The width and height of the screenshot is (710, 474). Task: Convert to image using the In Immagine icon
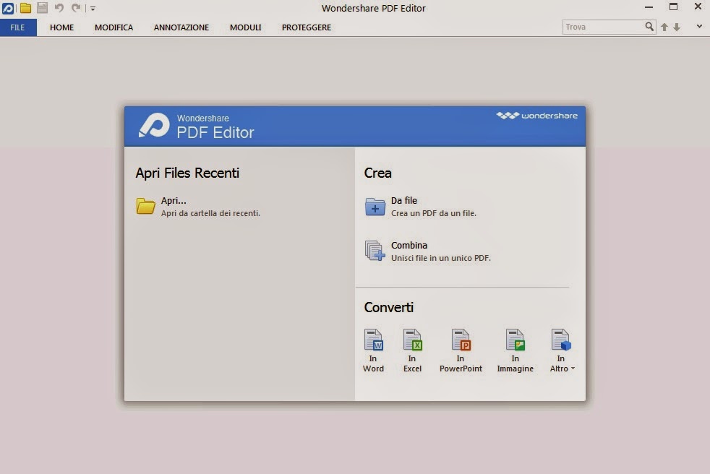pos(516,340)
